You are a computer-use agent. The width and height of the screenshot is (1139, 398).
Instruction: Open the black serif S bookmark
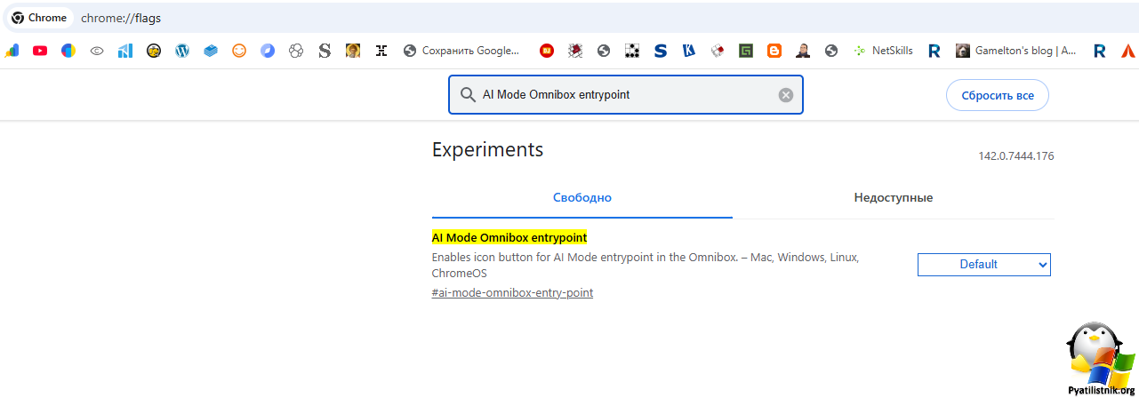pos(325,51)
